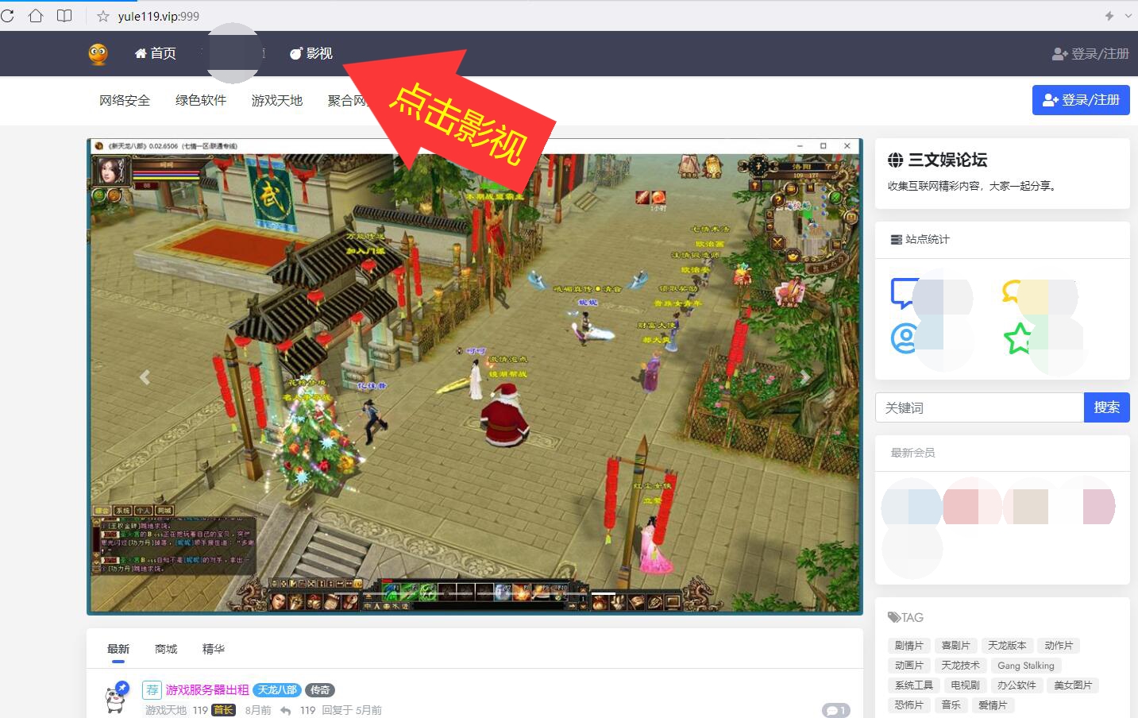Click the gray 登录/注册 link in navbar
The height and width of the screenshot is (718, 1138).
(1090, 53)
